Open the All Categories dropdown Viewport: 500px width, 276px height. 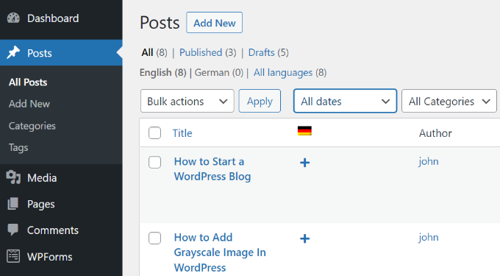(x=449, y=101)
